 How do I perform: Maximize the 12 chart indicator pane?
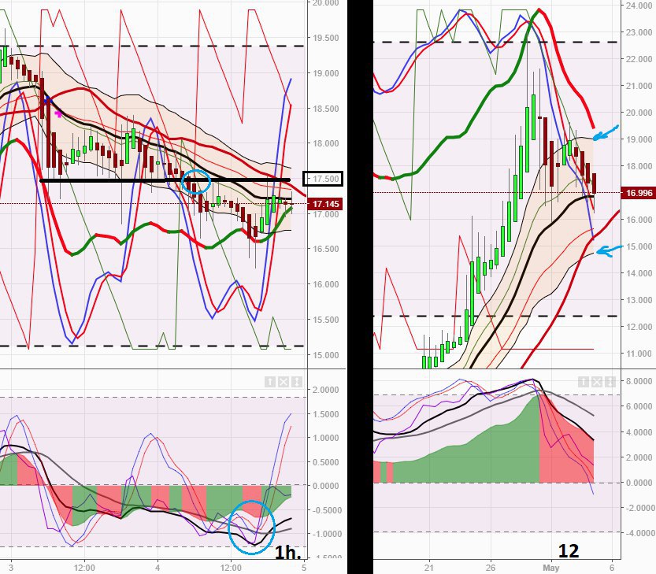click(x=610, y=382)
